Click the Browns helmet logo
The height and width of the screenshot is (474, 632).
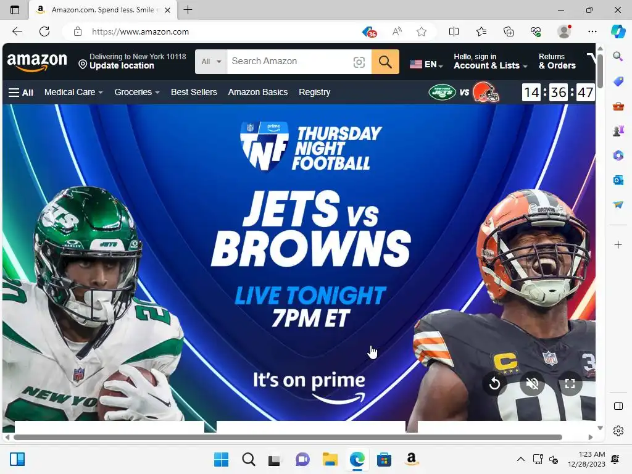pyautogui.click(x=486, y=92)
